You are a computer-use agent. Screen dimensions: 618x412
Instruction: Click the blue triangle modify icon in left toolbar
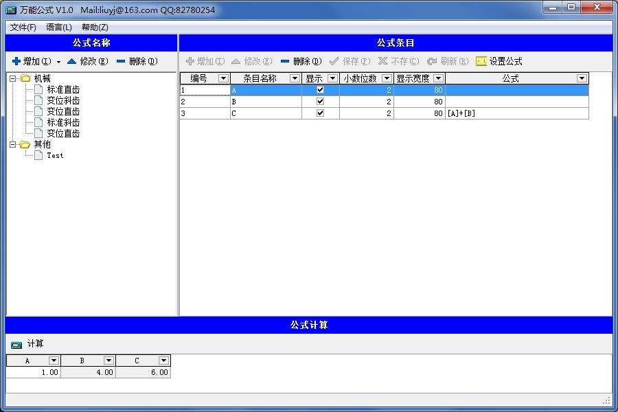(x=71, y=61)
